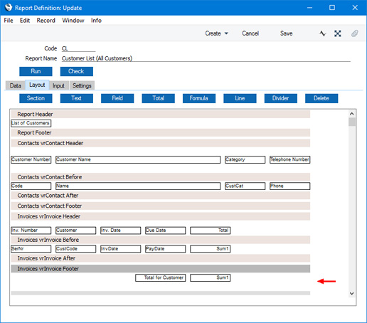Viewport: 367px width, 323px height.
Task: Open the Record menu
Action: click(46, 21)
